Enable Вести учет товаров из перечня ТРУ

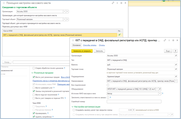[x=34, y=98]
